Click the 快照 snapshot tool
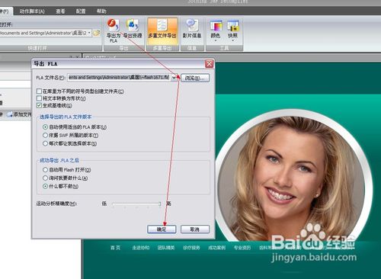381x279 pixels. click(x=232, y=29)
